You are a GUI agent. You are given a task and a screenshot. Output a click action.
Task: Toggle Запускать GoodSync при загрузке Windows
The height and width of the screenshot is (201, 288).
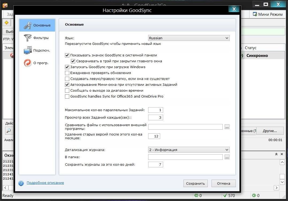[67, 67]
